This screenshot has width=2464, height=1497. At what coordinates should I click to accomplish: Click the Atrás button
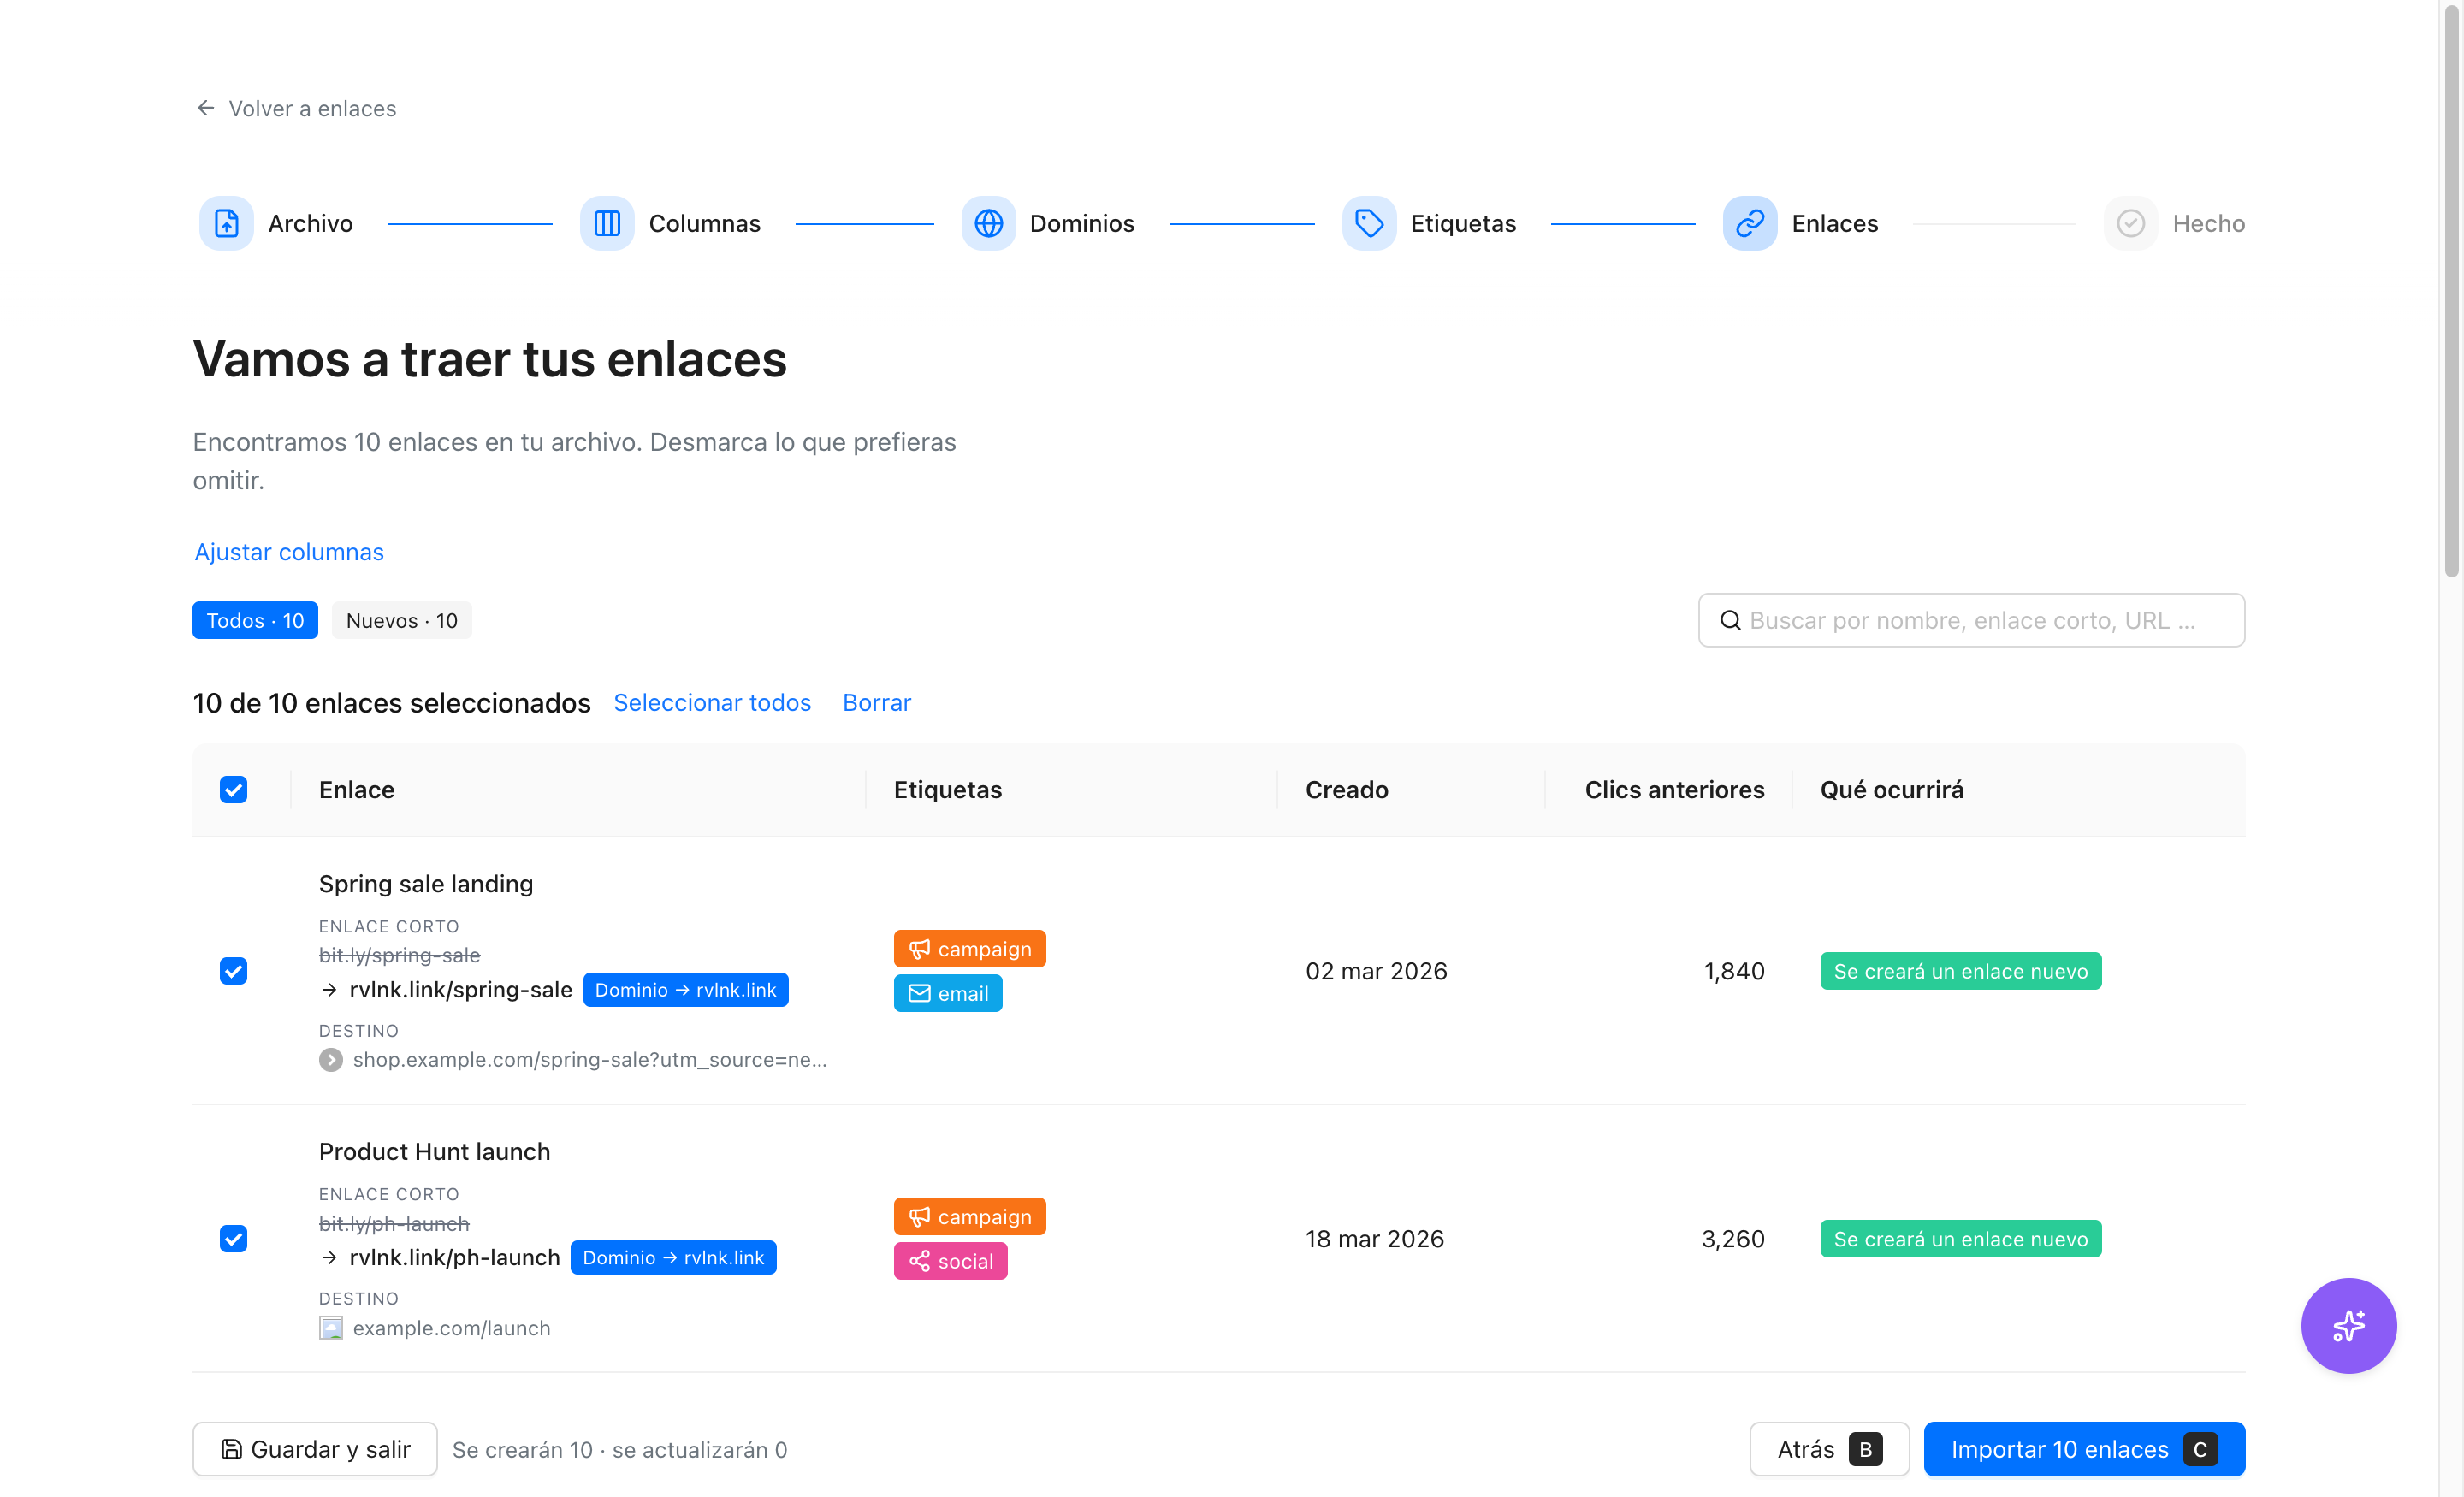(x=1829, y=1449)
